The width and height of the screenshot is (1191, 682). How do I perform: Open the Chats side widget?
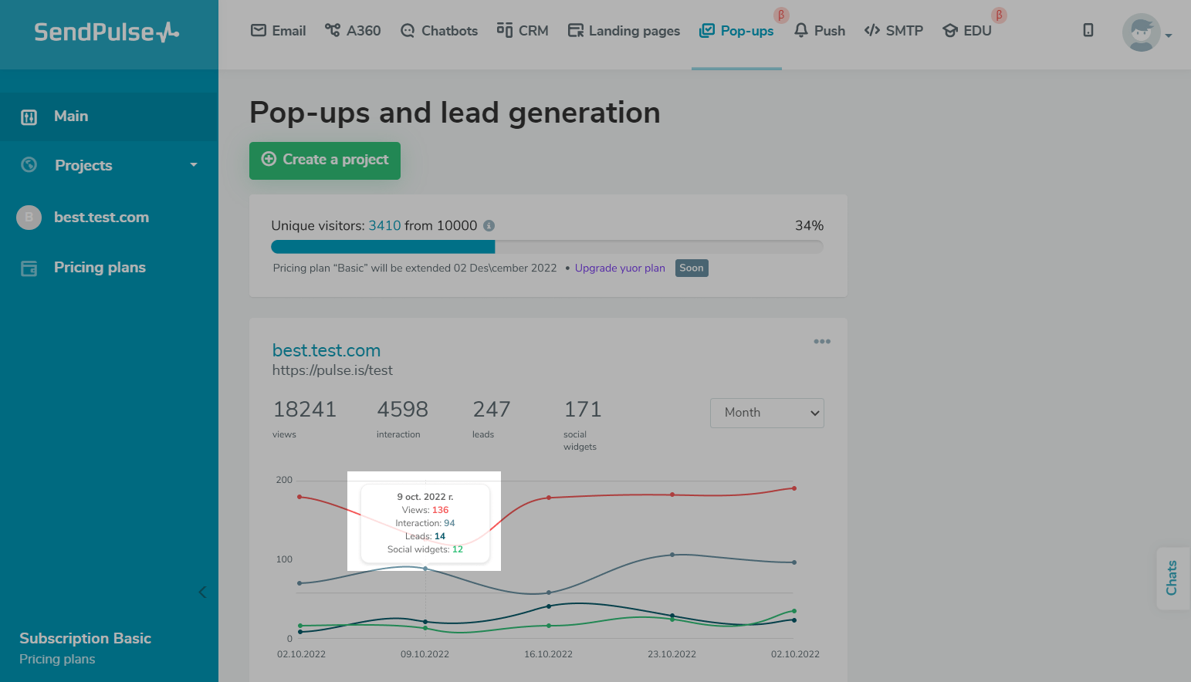[1172, 578]
